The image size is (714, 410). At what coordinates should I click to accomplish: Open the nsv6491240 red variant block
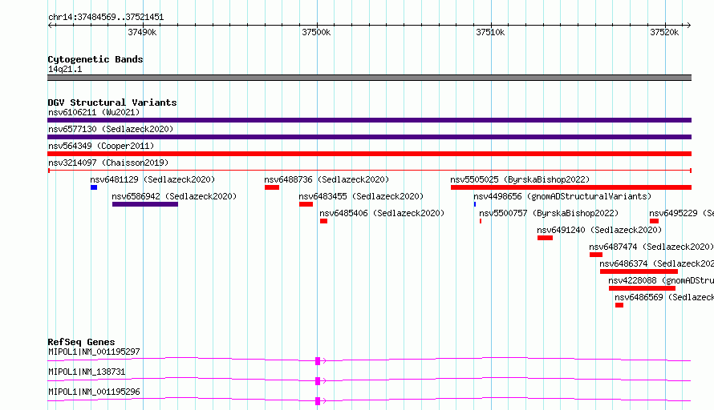pyautogui.click(x=545, y=238)
